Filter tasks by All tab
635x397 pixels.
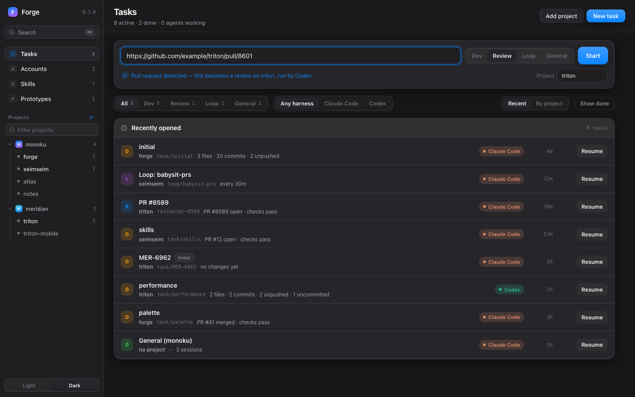127,103
